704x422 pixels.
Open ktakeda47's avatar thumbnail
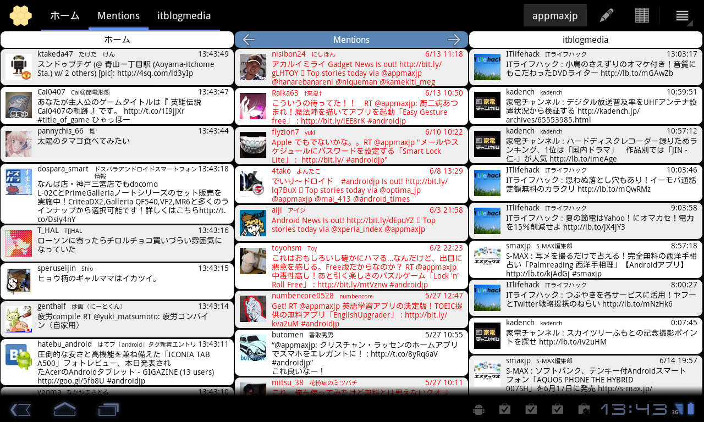pyautogui.click(x=19, y=66)
